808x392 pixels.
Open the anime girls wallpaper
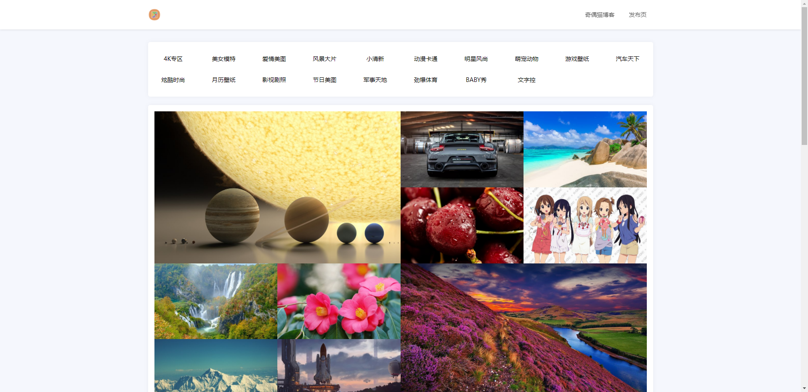point(585,226)
